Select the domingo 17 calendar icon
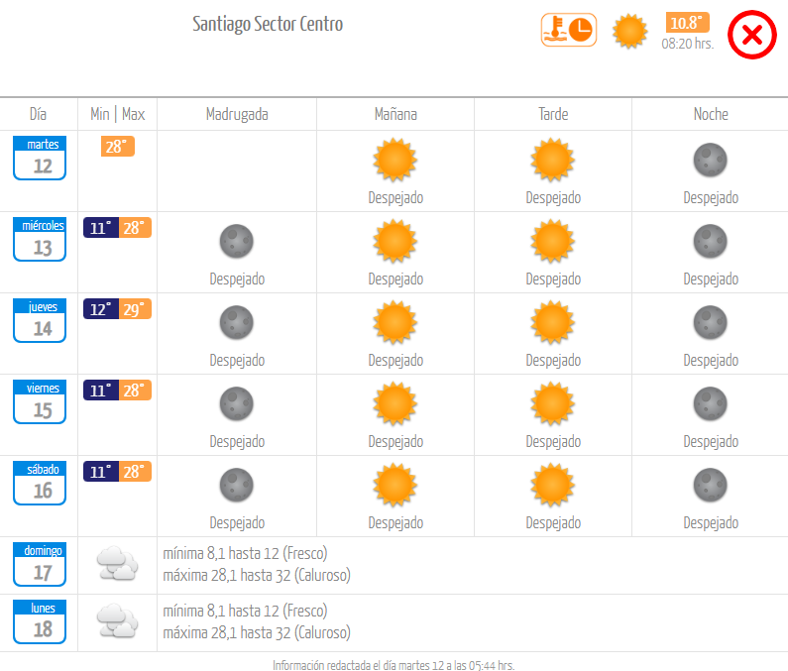Viewport: 788px width, 671px height. pos(40,564)
